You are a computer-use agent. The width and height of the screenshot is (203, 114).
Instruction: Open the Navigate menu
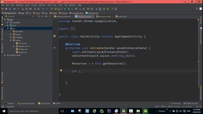[x=20, y=5]
